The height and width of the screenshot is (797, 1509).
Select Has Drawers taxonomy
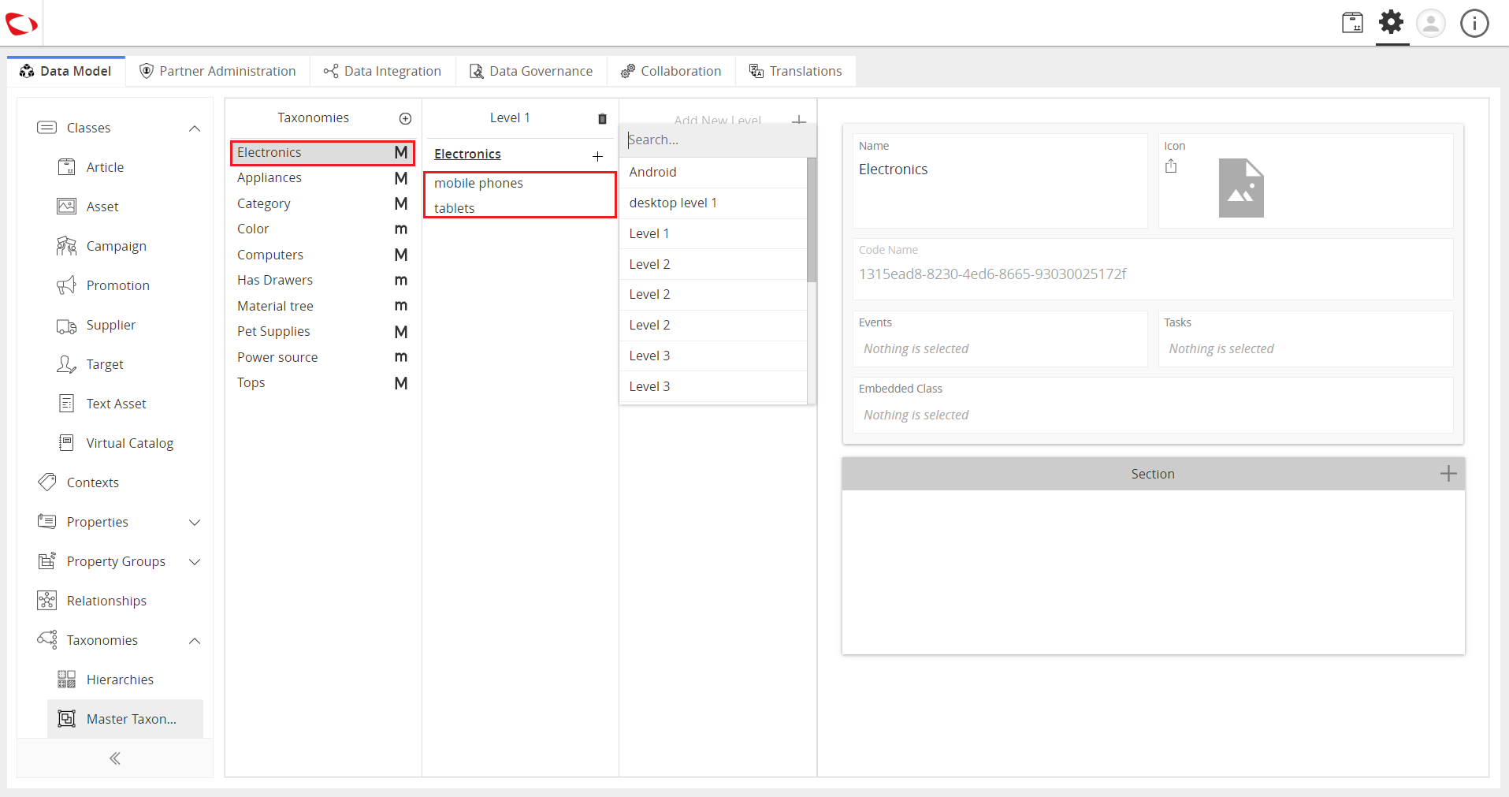(322, 281)
